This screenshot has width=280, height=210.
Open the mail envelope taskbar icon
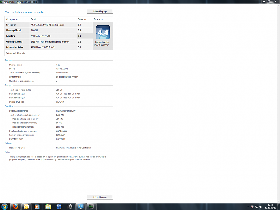coord(26,207)
